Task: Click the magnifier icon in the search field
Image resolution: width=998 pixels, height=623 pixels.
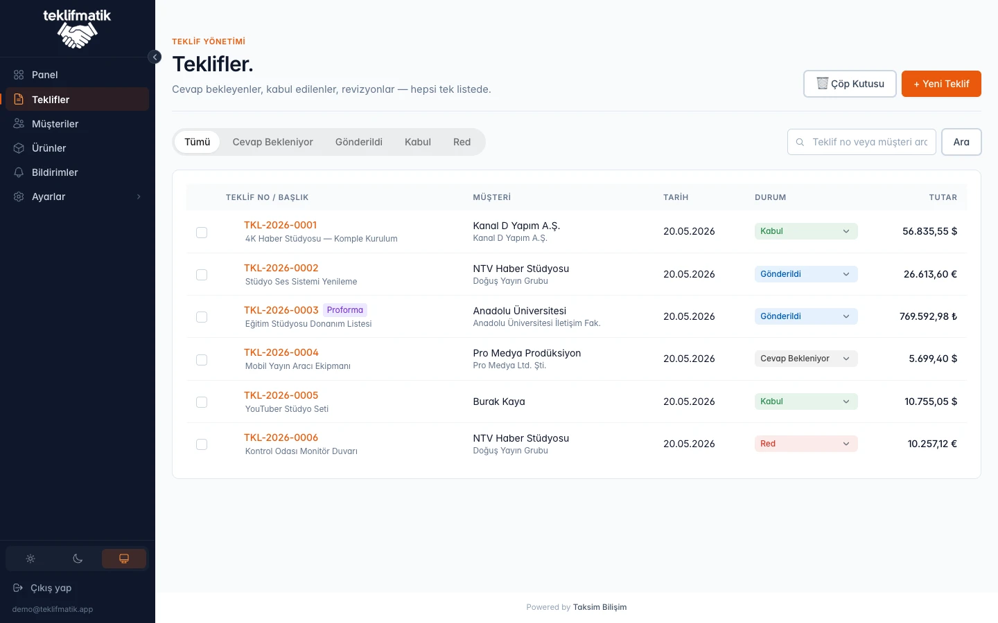Action: click(x=800, y=142)
